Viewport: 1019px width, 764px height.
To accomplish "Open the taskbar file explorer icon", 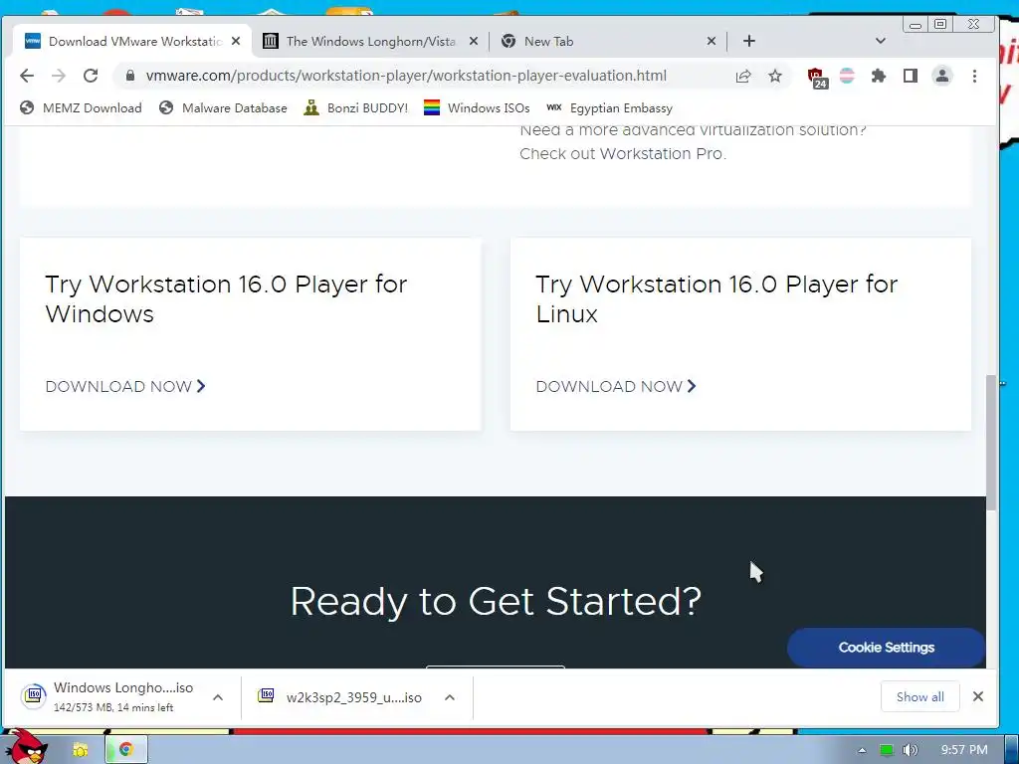I will 81,750.
